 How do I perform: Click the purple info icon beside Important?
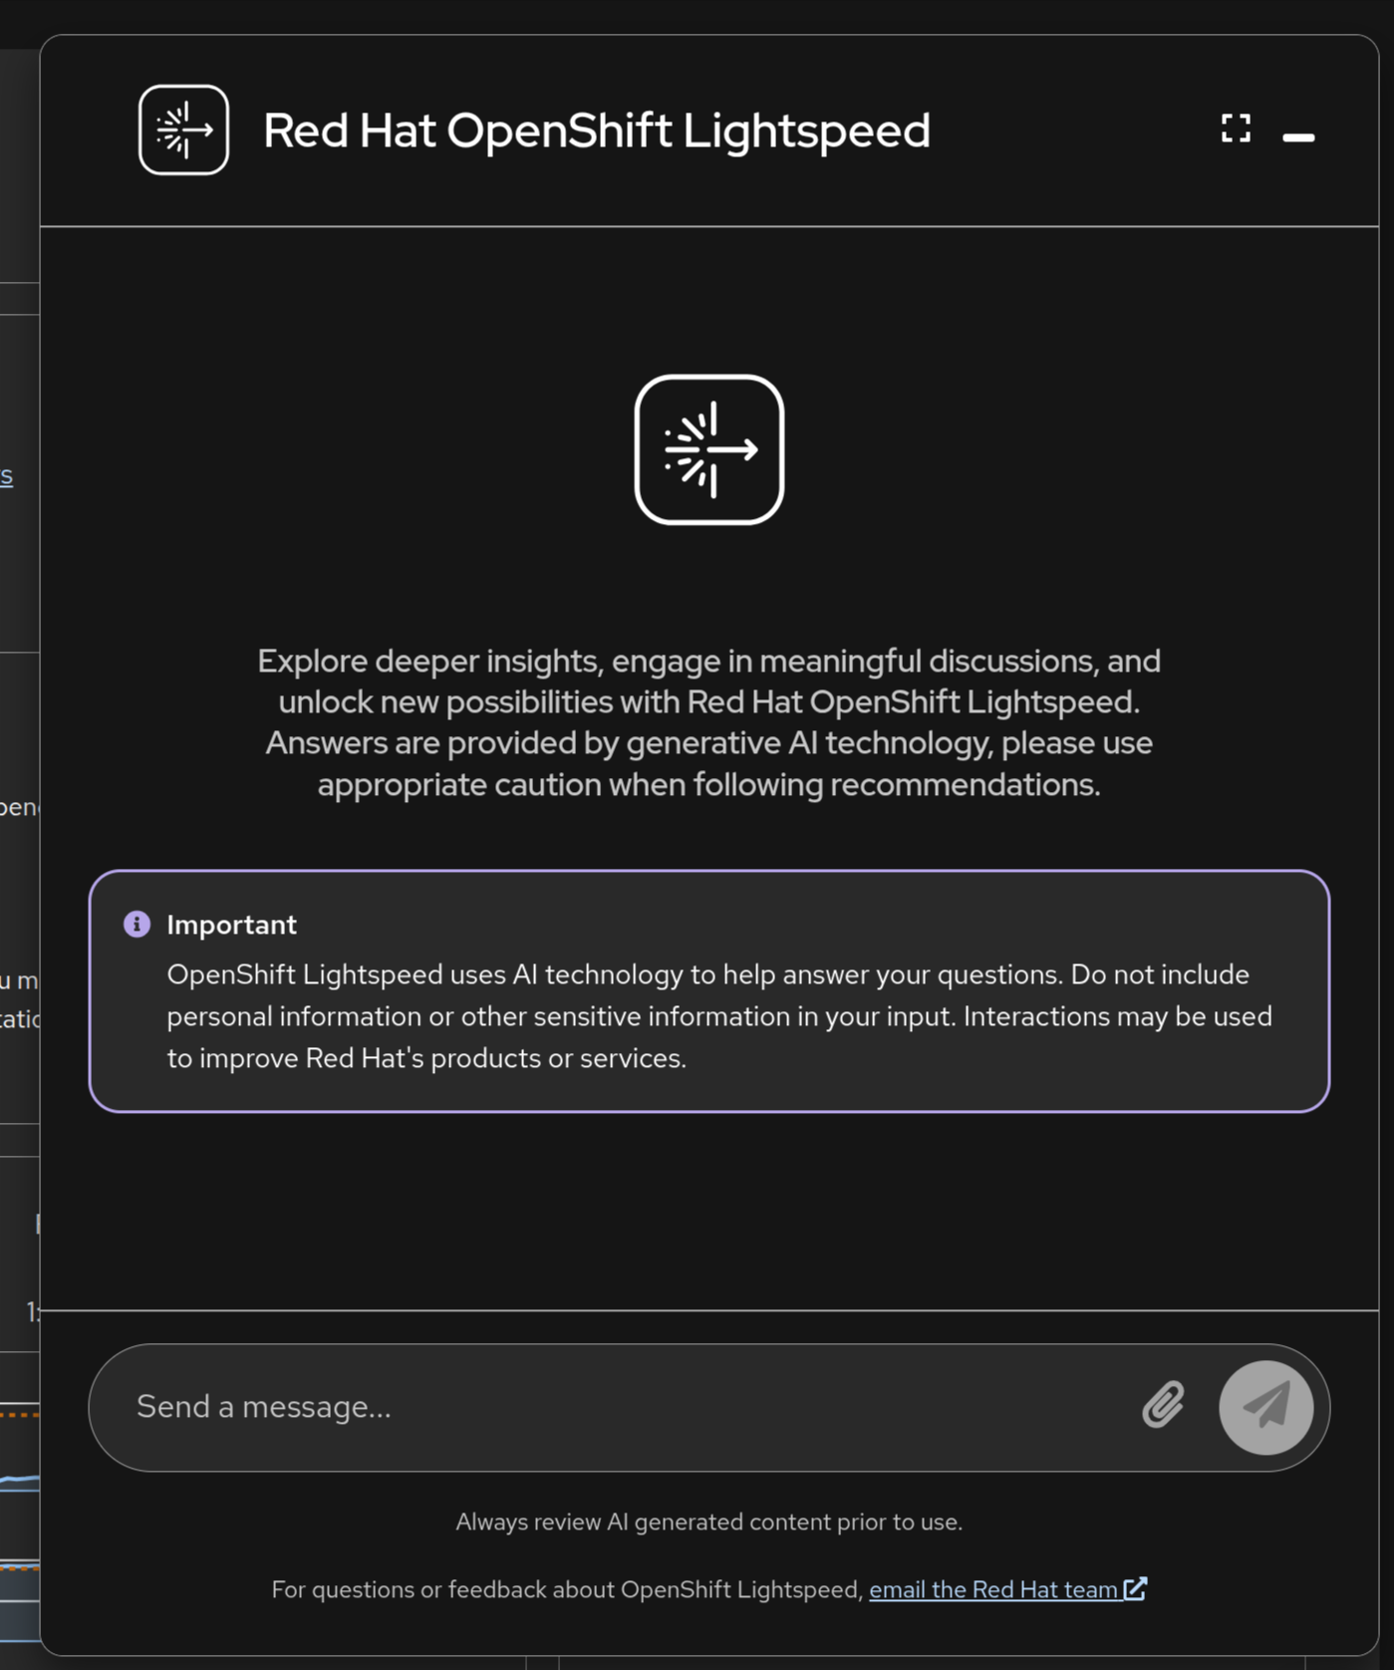pos(137,925)
